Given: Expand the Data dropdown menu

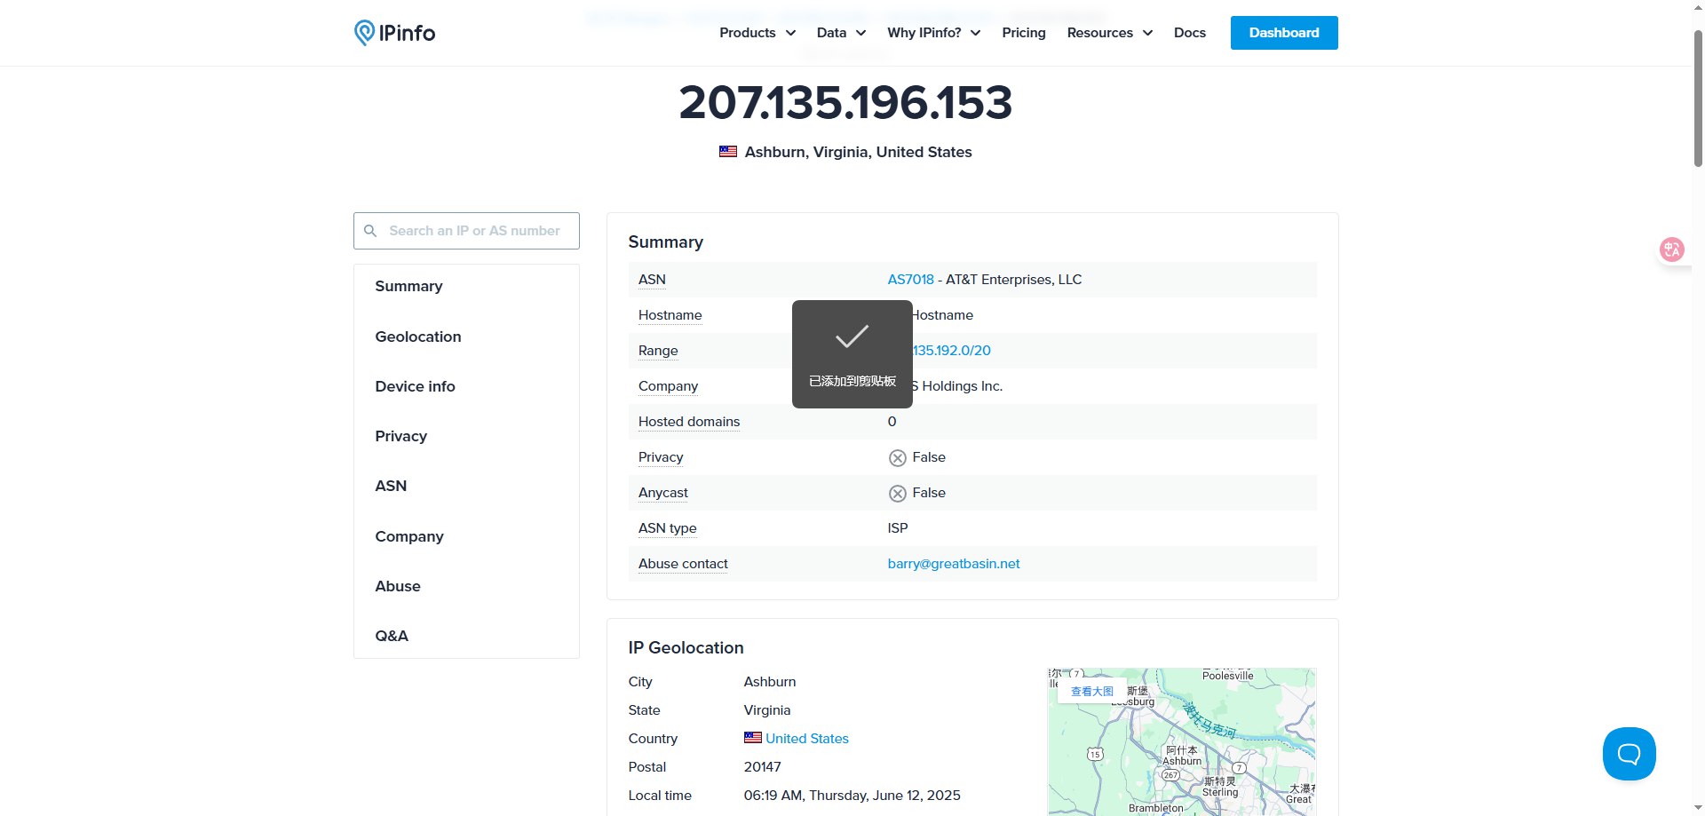Looking at the screenshot, I should pos(841,33).
